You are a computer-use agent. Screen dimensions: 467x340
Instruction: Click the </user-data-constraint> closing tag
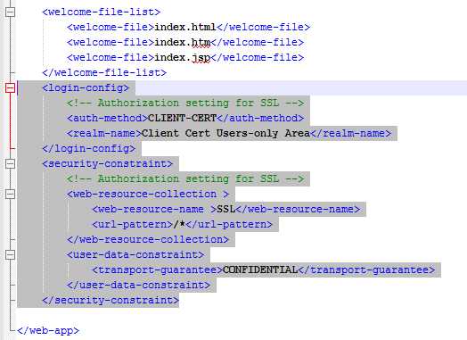click(x=138, y=286)
